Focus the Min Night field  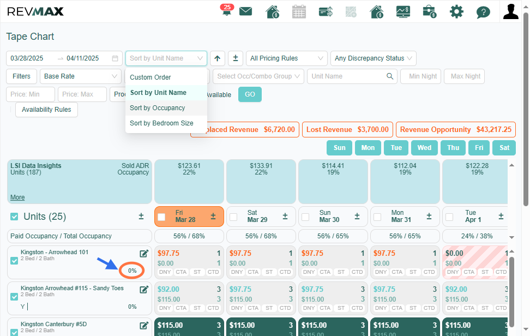tap(420, 76)
